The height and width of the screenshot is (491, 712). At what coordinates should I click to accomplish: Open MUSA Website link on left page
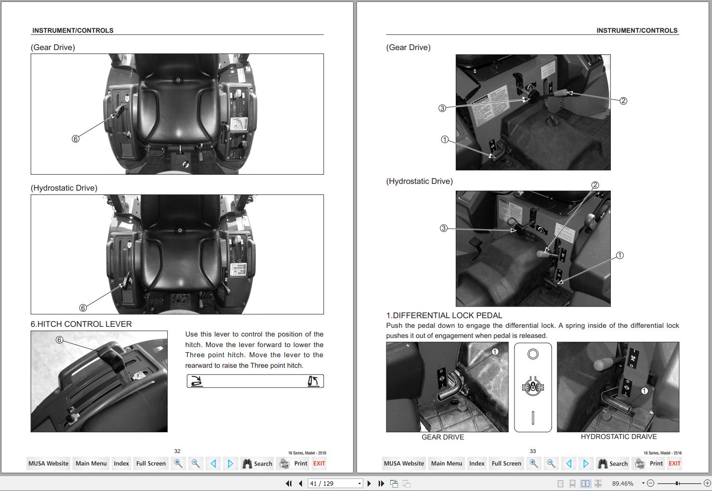coord(48,464)
